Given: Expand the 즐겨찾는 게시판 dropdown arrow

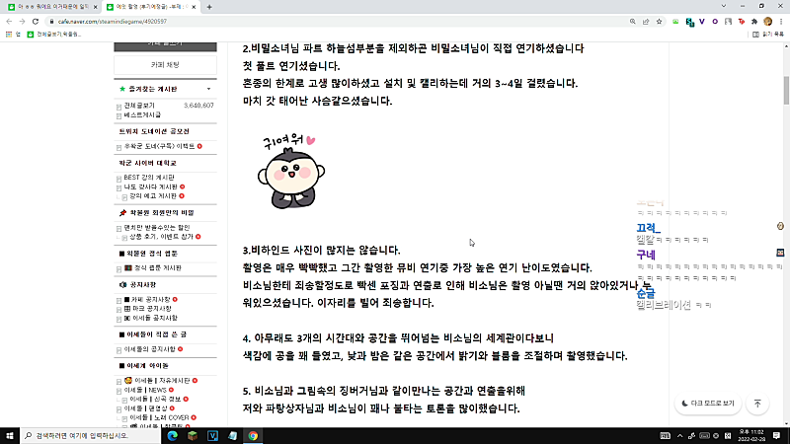Looking at the screenshot, I should (208, 89).
